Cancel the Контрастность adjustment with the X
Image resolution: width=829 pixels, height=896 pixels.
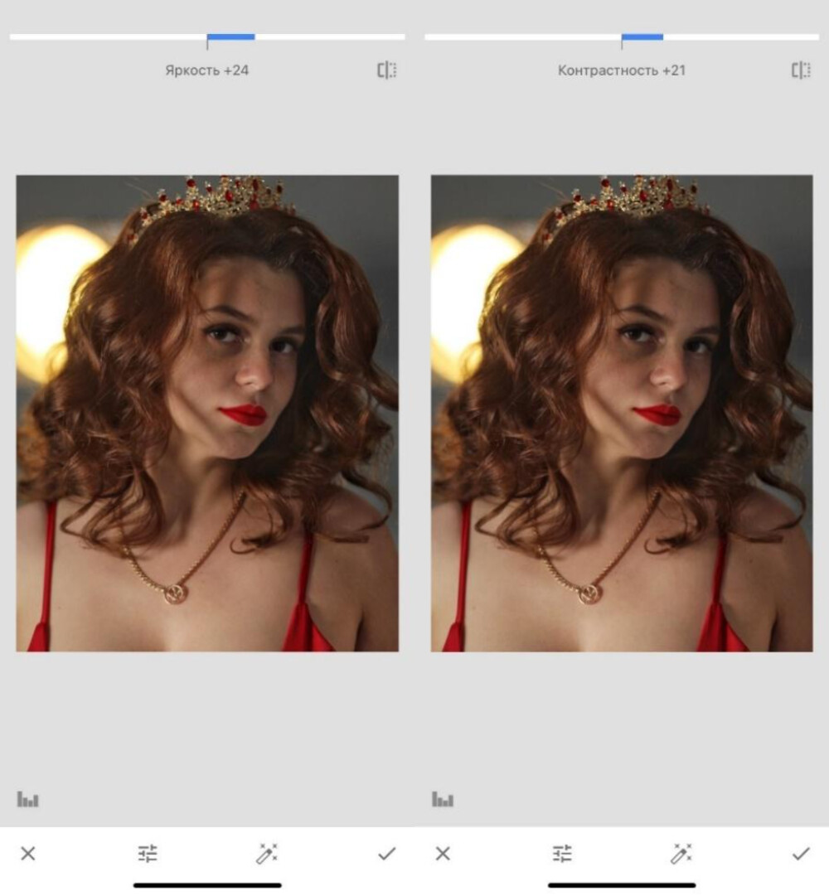tap(444, 853)
